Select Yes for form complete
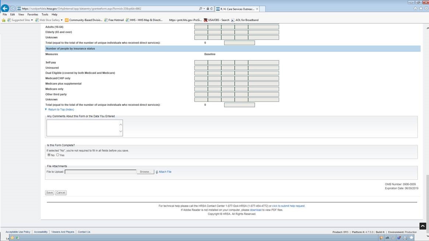Screen dimensions: 429x241 pyautogui.click(x=58, y=155)
